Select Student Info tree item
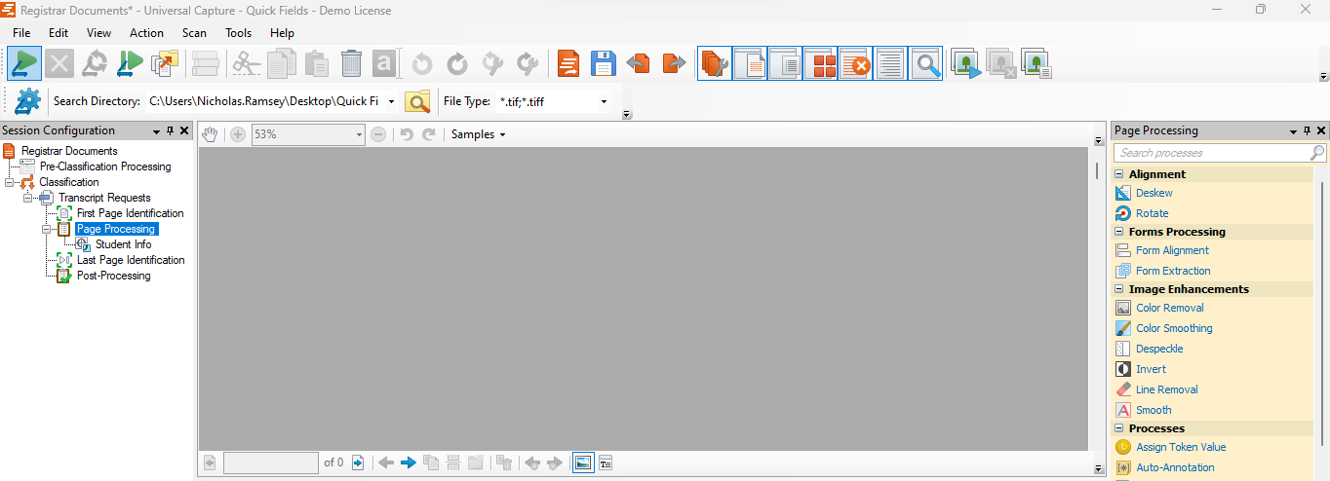Viewport: 1330px width, 481px height. (x=123, y=244)
